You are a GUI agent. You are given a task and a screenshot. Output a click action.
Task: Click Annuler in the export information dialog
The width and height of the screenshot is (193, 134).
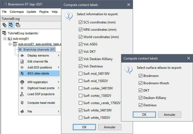tap(109, 127)
